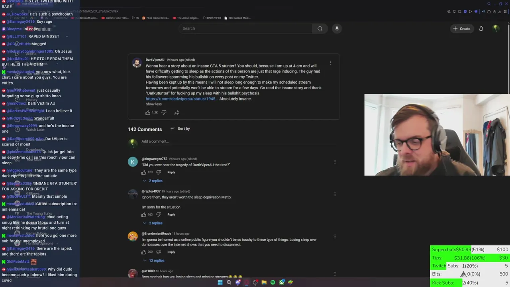The width and height of the screenshot is (510, 287).
Task: Click DarkViperAU's post avatar thumbnail
Action: 137,63
